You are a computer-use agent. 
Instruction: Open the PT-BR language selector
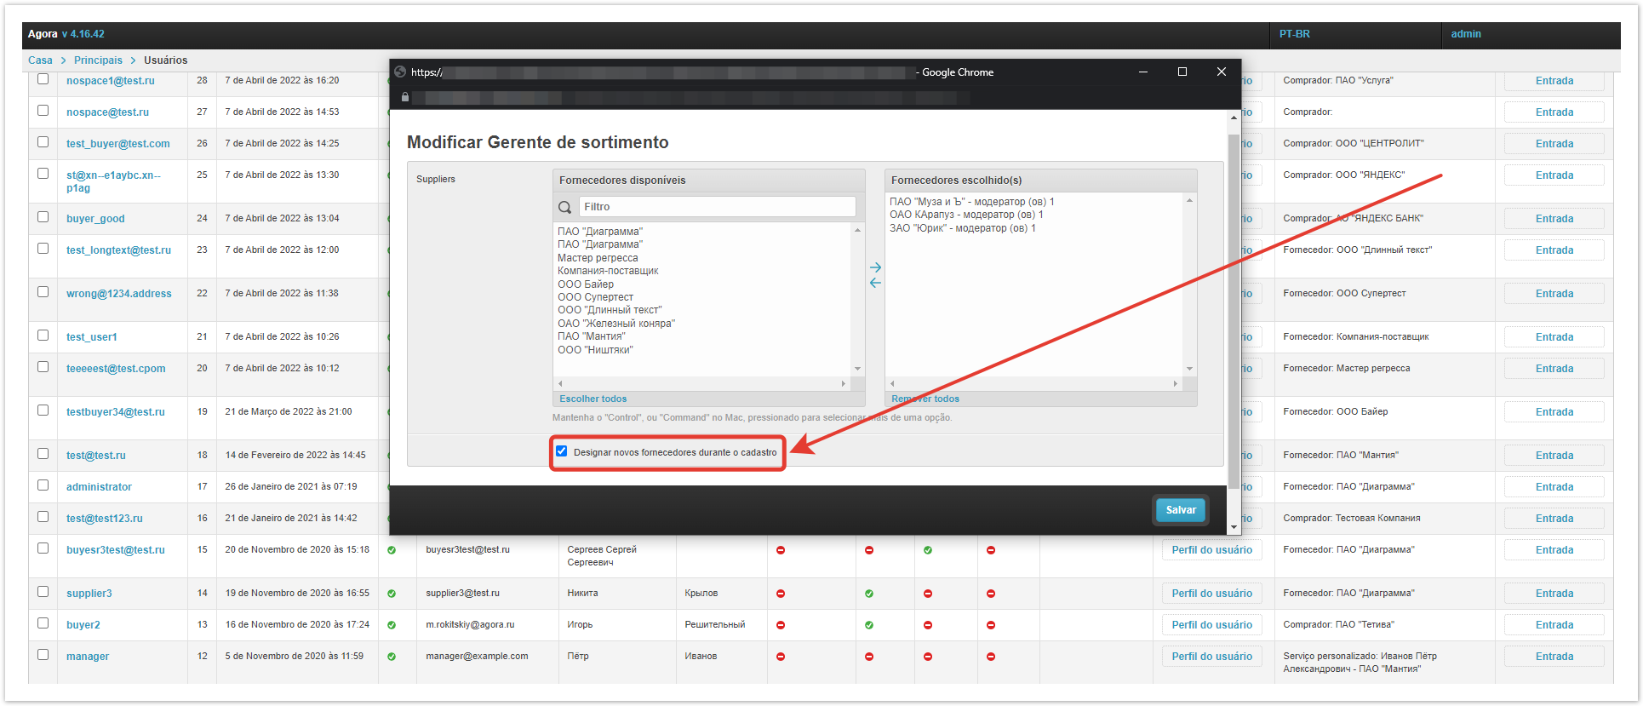point(1294,34)
